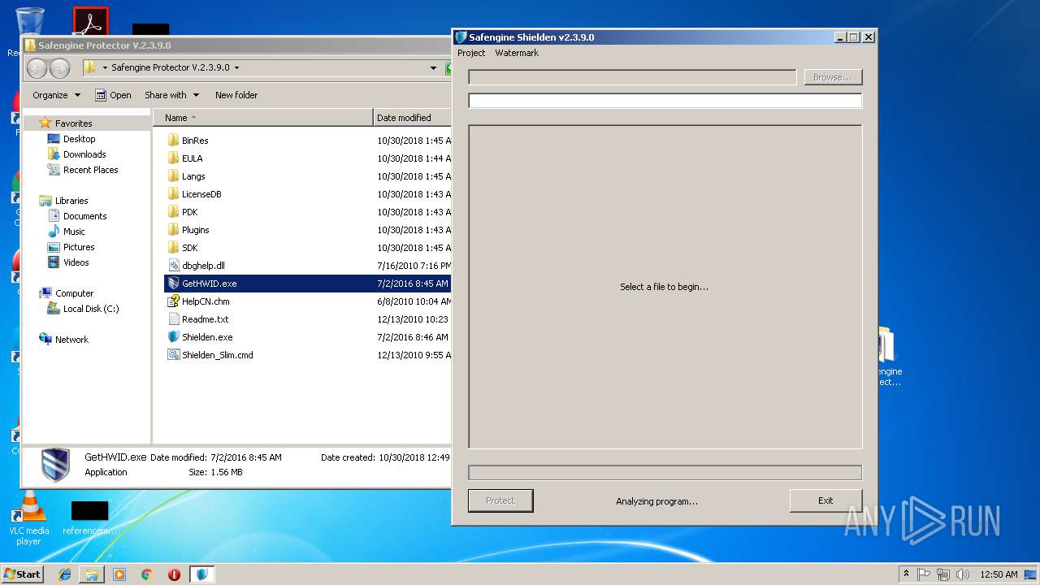The height and width of the screenshot is (585, 1040).
Task: Open the Watermark menu in Shielden
Action: tap(517, 53)
